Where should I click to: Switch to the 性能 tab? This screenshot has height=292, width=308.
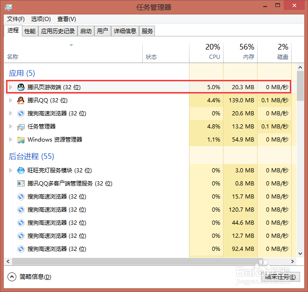tap(30, 31)
